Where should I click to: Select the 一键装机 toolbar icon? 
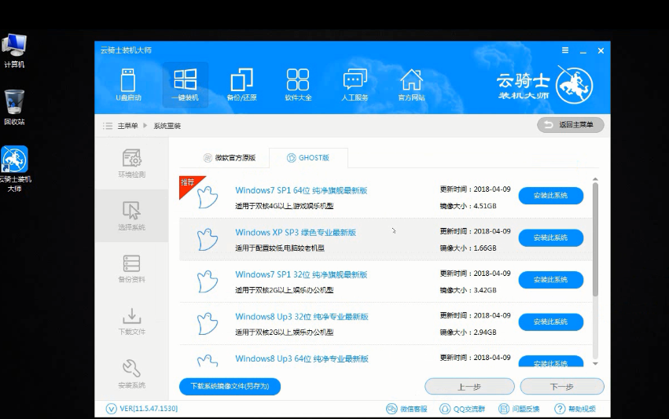(186, 85)
